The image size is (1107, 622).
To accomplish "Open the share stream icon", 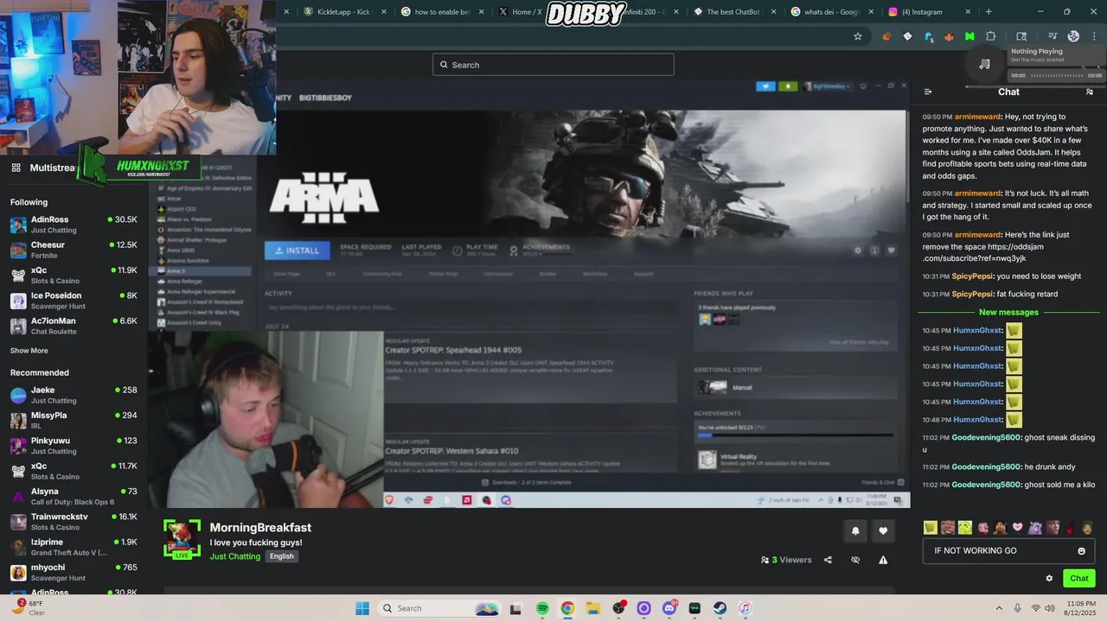I will 828,560.
